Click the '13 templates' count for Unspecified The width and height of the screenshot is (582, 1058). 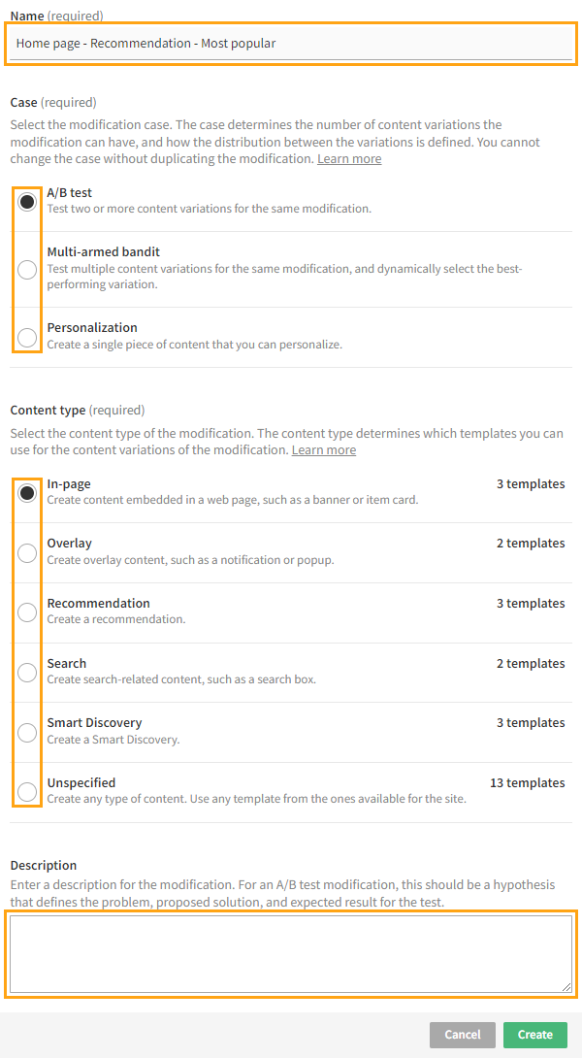[x=527, y=783]
